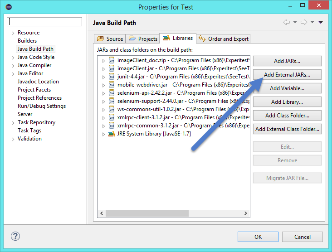Click the xmlrpc-client-3.1.2.jar file icon
Viewport: 332px width, 252px height.
click(x=112, y=117)
